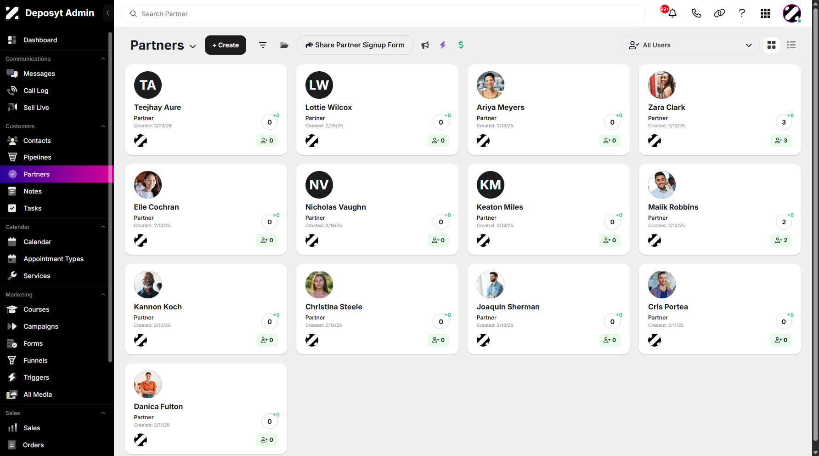Click the green dollar sign icon
Image resolution: width=819 pixels, height=456 pixels.
point(461,45)
